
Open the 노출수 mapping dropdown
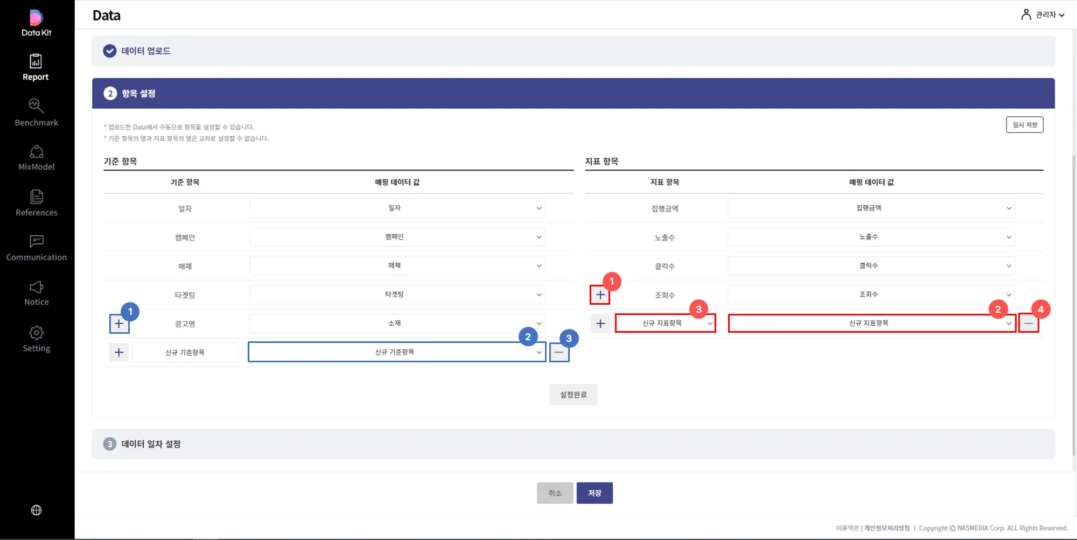pos(871,237)
